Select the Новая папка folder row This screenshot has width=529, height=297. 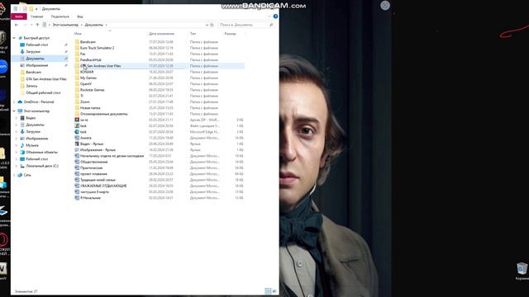159,108
